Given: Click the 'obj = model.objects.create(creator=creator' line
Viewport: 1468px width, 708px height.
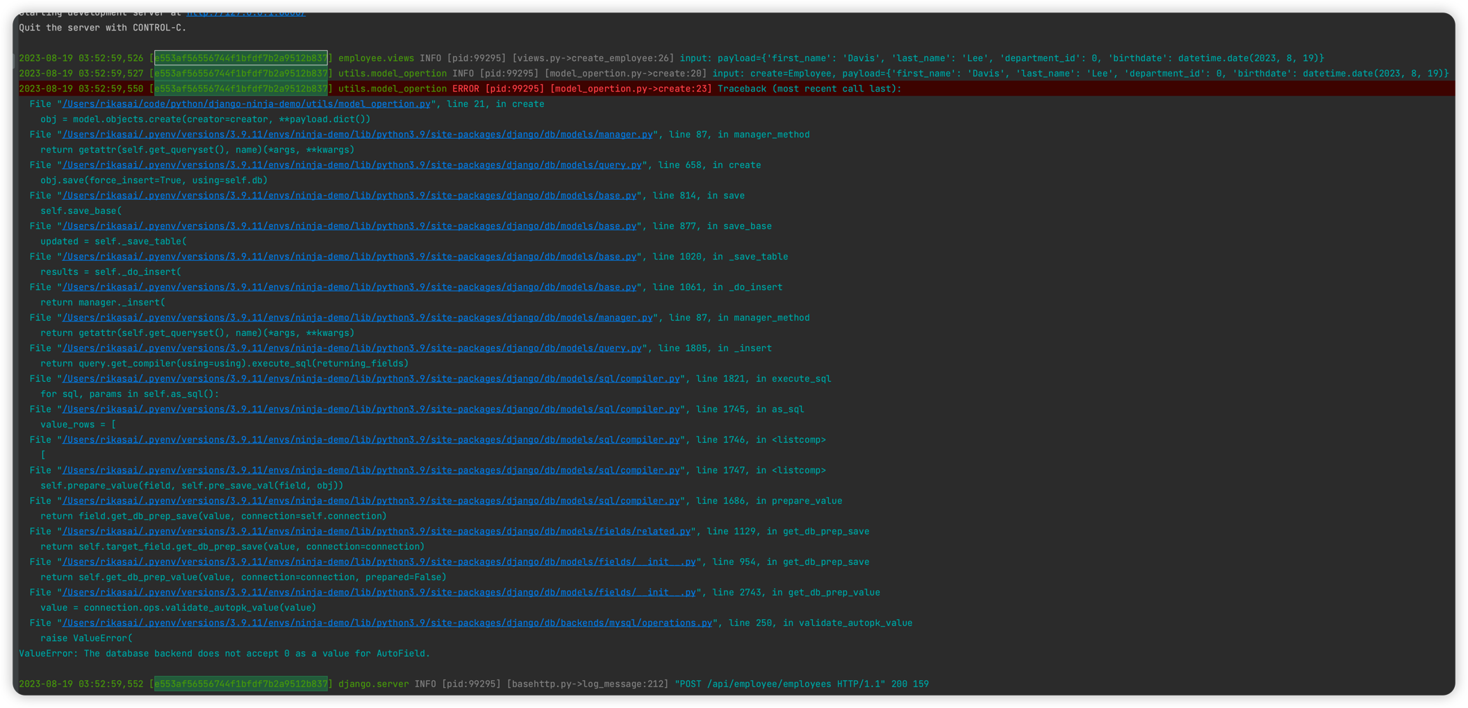Looking at the screenshot, I should [x=206, y=119].
